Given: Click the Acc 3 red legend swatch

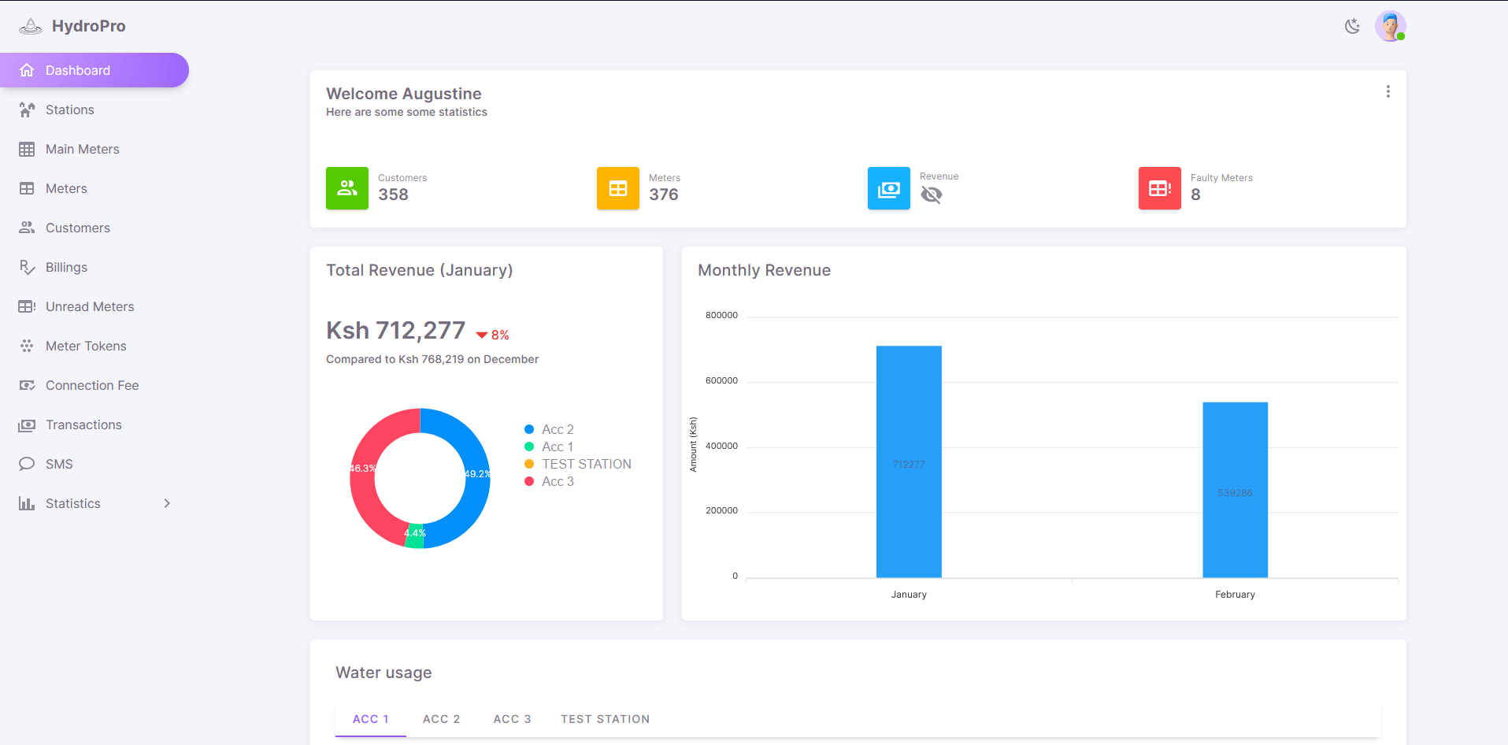Looking at the screenshot, I should coord(529,482).
